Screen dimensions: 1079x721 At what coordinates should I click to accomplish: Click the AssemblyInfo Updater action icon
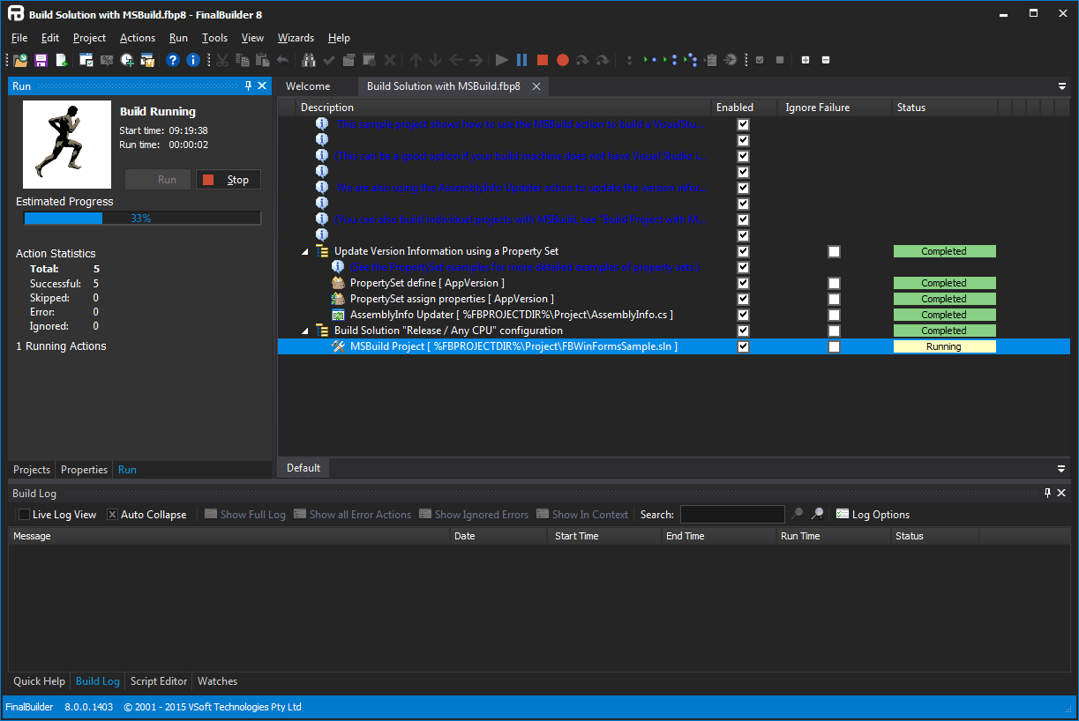[x=338, y=315]
